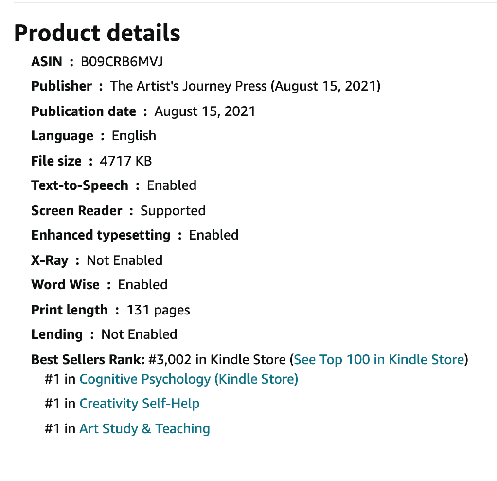Click the Enhanced typesetting label
Screen dimensions: 497x481
point(101,236)
